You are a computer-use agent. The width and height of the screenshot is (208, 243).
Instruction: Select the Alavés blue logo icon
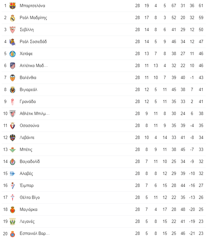[x=13, y=174]
